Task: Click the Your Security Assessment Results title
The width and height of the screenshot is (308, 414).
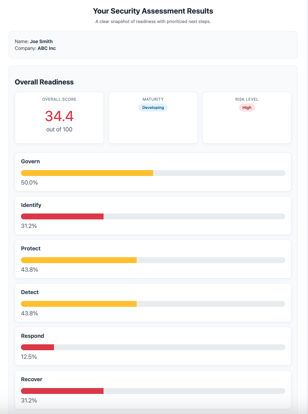Action: pos(153,11)
